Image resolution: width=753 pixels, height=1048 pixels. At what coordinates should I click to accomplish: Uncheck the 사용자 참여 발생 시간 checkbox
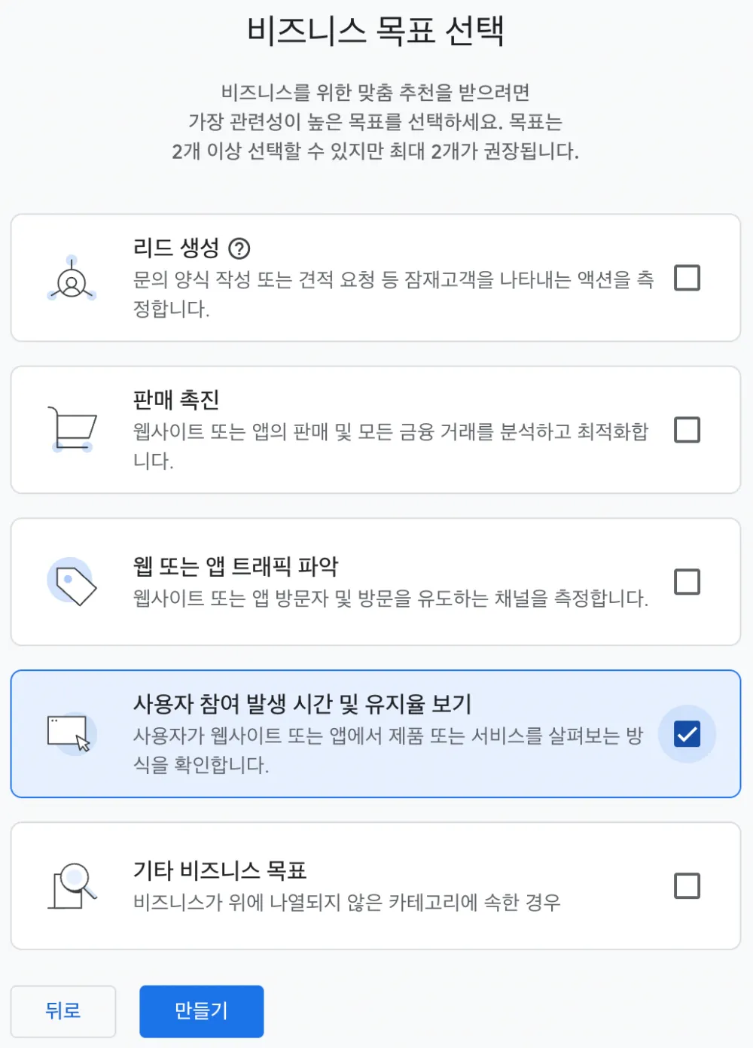[687, 734]
